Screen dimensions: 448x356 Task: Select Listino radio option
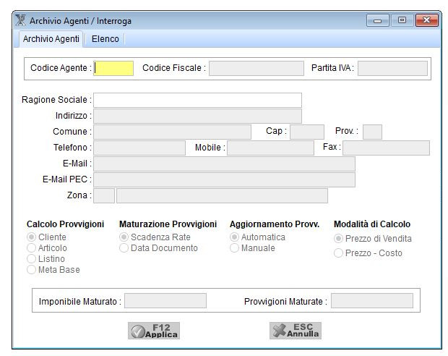32,259
